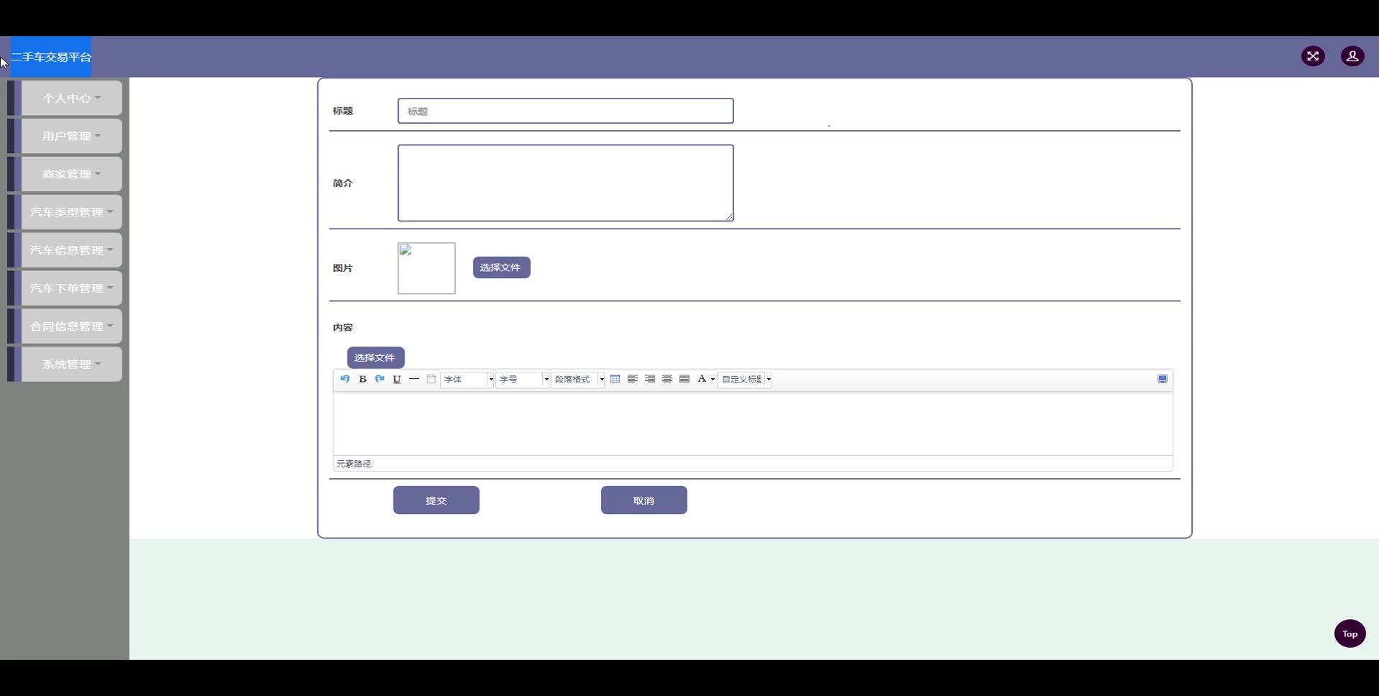1379x696 pixels.
Task: Align text left in the editor
Action: click(x=633, y=379)
